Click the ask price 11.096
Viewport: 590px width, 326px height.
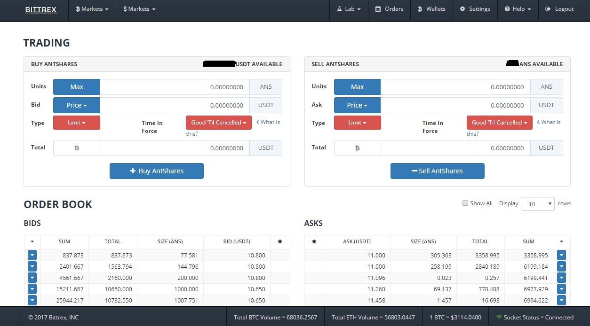[x=376, y=278]
